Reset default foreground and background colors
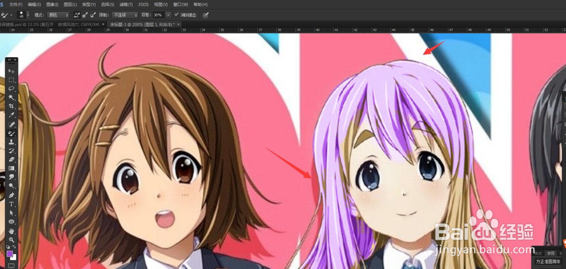 click(8, 247)
